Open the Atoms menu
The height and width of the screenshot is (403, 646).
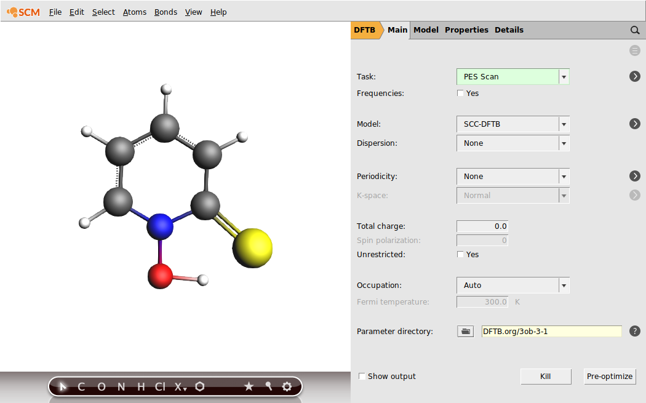135,12
